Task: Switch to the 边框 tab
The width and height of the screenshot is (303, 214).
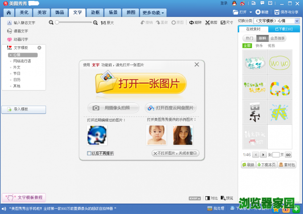Action: tap(94, 12)
